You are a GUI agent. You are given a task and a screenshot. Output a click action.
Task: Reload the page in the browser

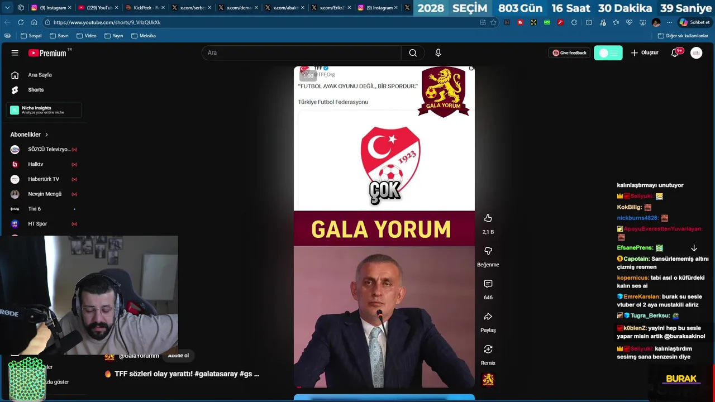[21, 22]
